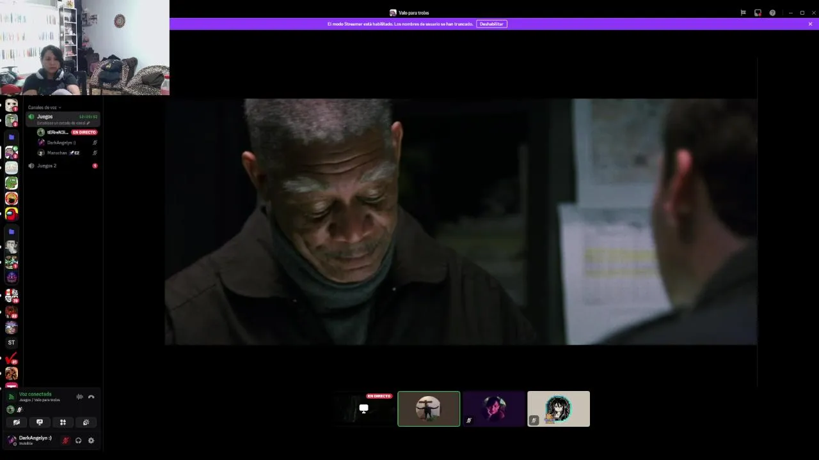Click the EN DIRECTO badge beside tERreN3l
This screenshot has width=819, height=460.
pos(84,132)
